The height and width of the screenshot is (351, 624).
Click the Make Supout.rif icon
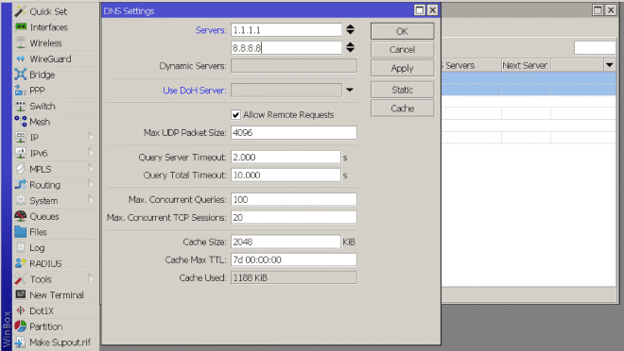20,342
